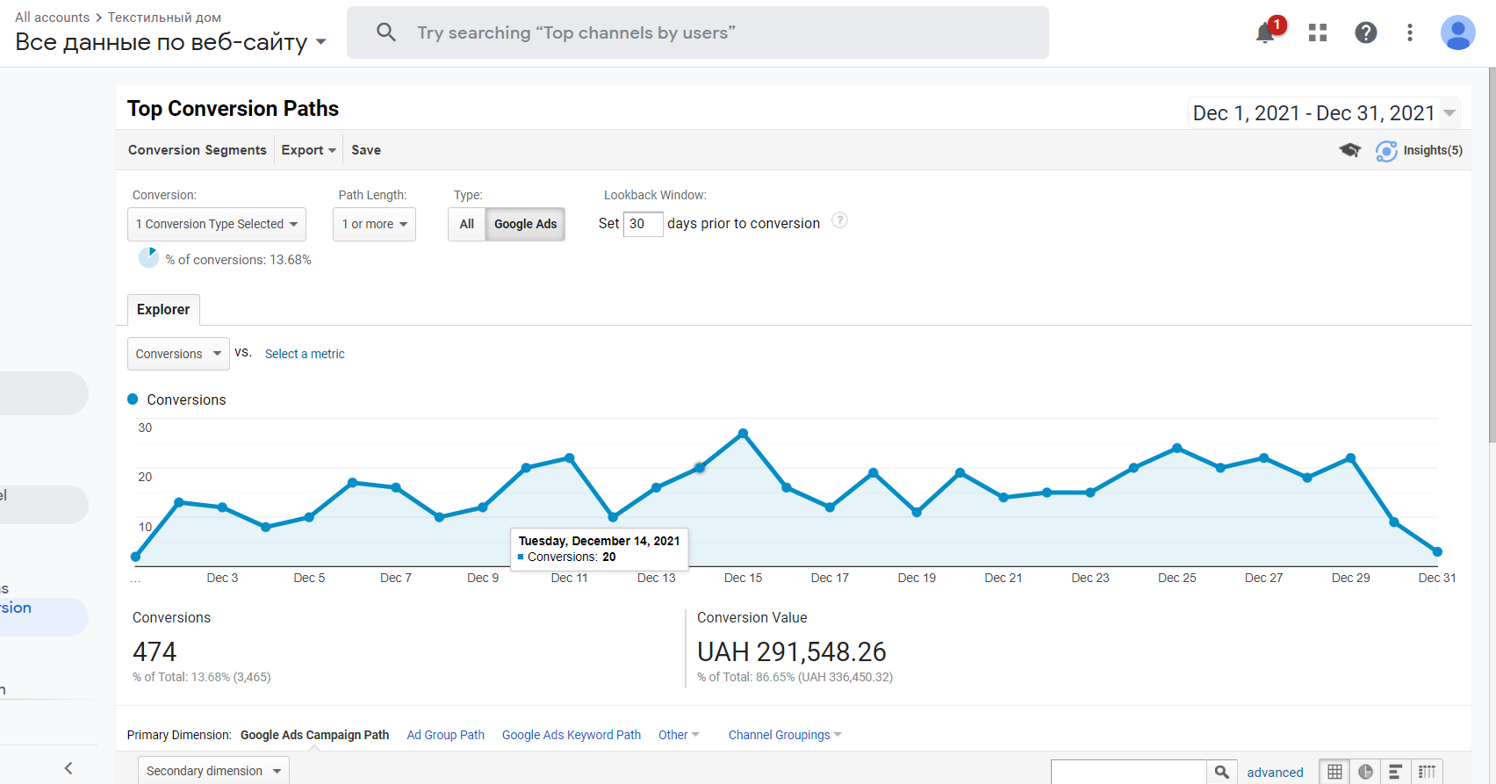Open the Conversion Type Selected dropdown
The width and height of the screenshot is (1496, 784).
coord(217,224)
